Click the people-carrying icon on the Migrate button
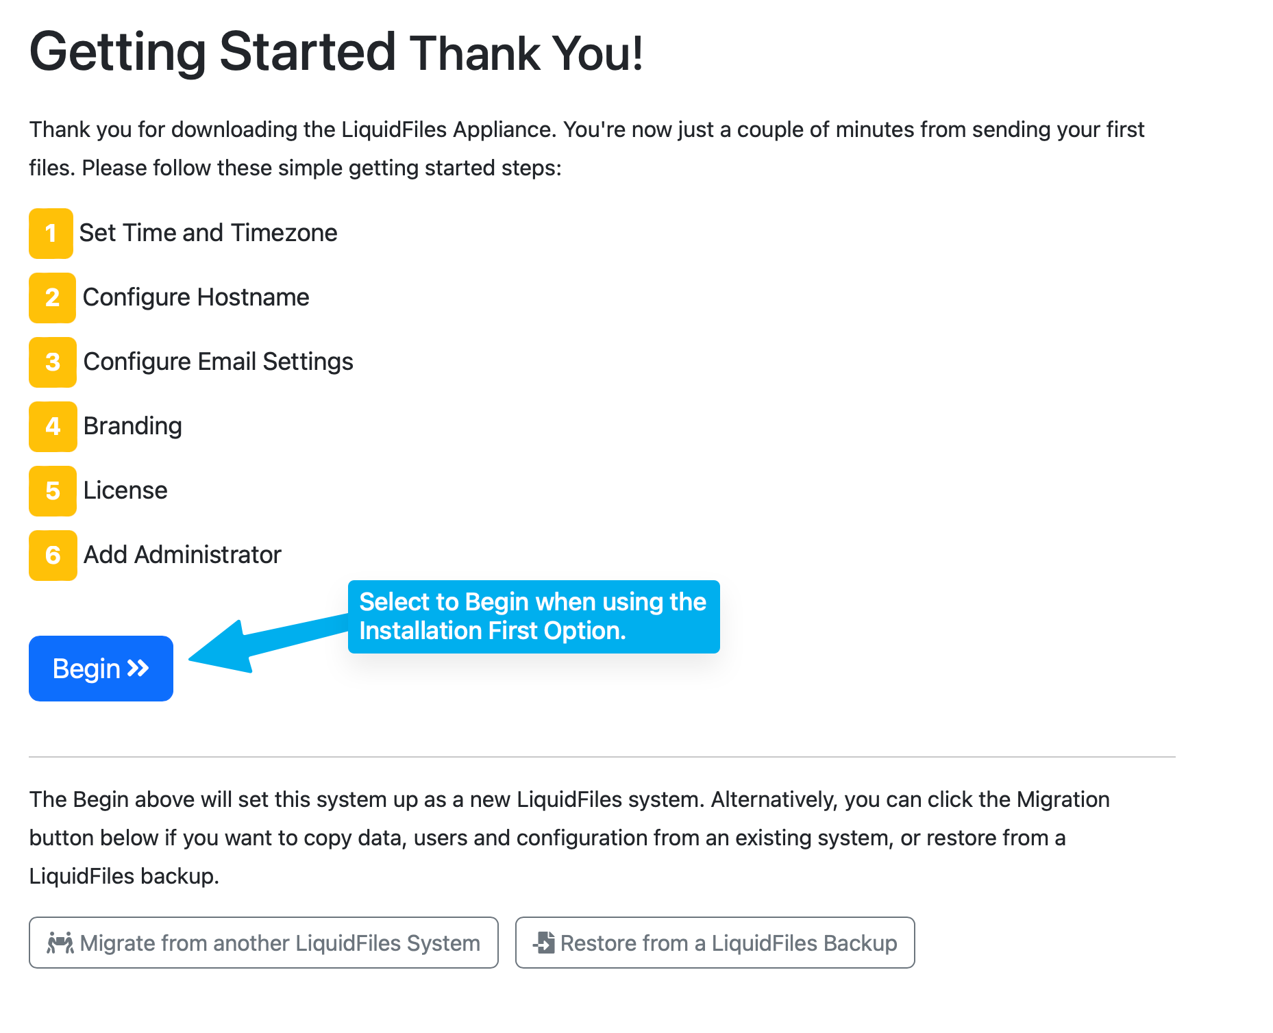The height and width of the screenshot is (1033, 1273). click(x=62, y=943)
